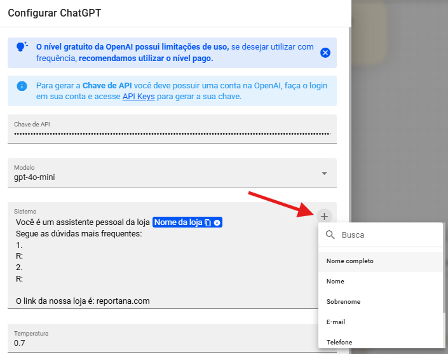Edit the Temperatura value field

(x=159, y=343)
